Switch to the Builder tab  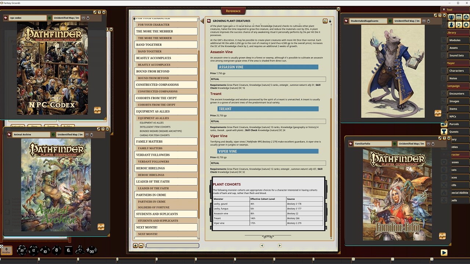click(68, 126)
